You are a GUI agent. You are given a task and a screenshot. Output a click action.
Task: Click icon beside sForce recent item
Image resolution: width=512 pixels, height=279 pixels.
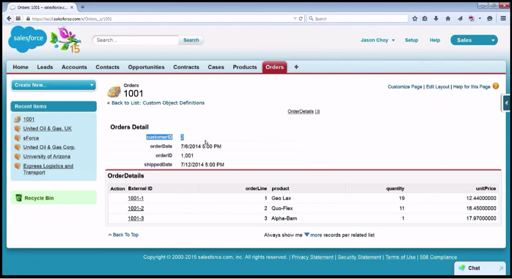pos(17,138)
